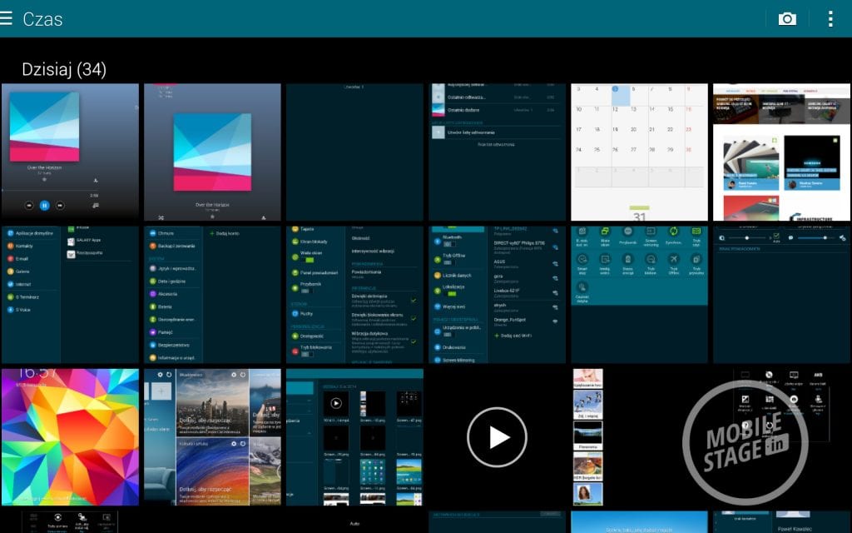Open the calendar month view screenshot
The image size is (852, 533).
point(639,152)
